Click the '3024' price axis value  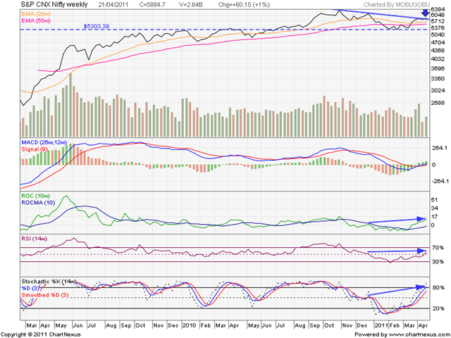click(438, 90)
